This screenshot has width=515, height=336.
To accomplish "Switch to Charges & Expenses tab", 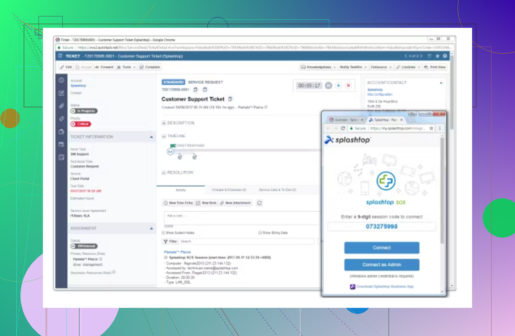I will pyautogui.click(x=229, y=190).
